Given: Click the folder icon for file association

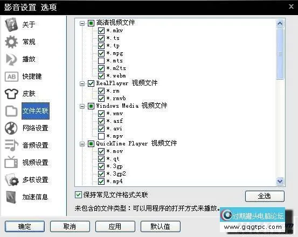Looking at the screenshot, I should pos(11,111).
